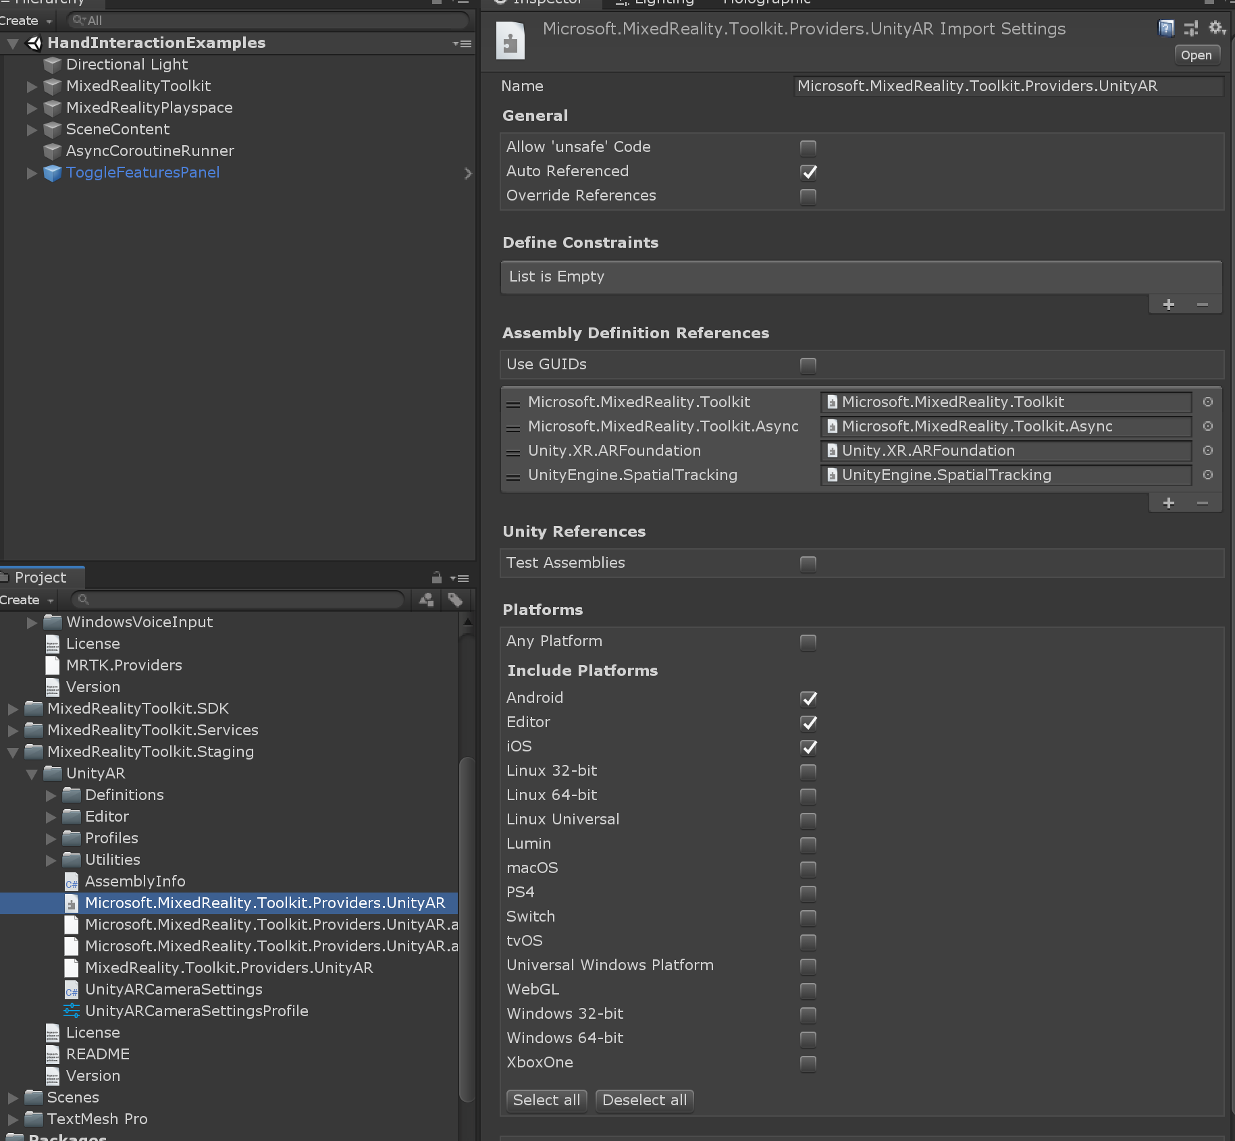Select the Project tab
Viewport: 1235px width, 1141px height.
pos(41,577)
